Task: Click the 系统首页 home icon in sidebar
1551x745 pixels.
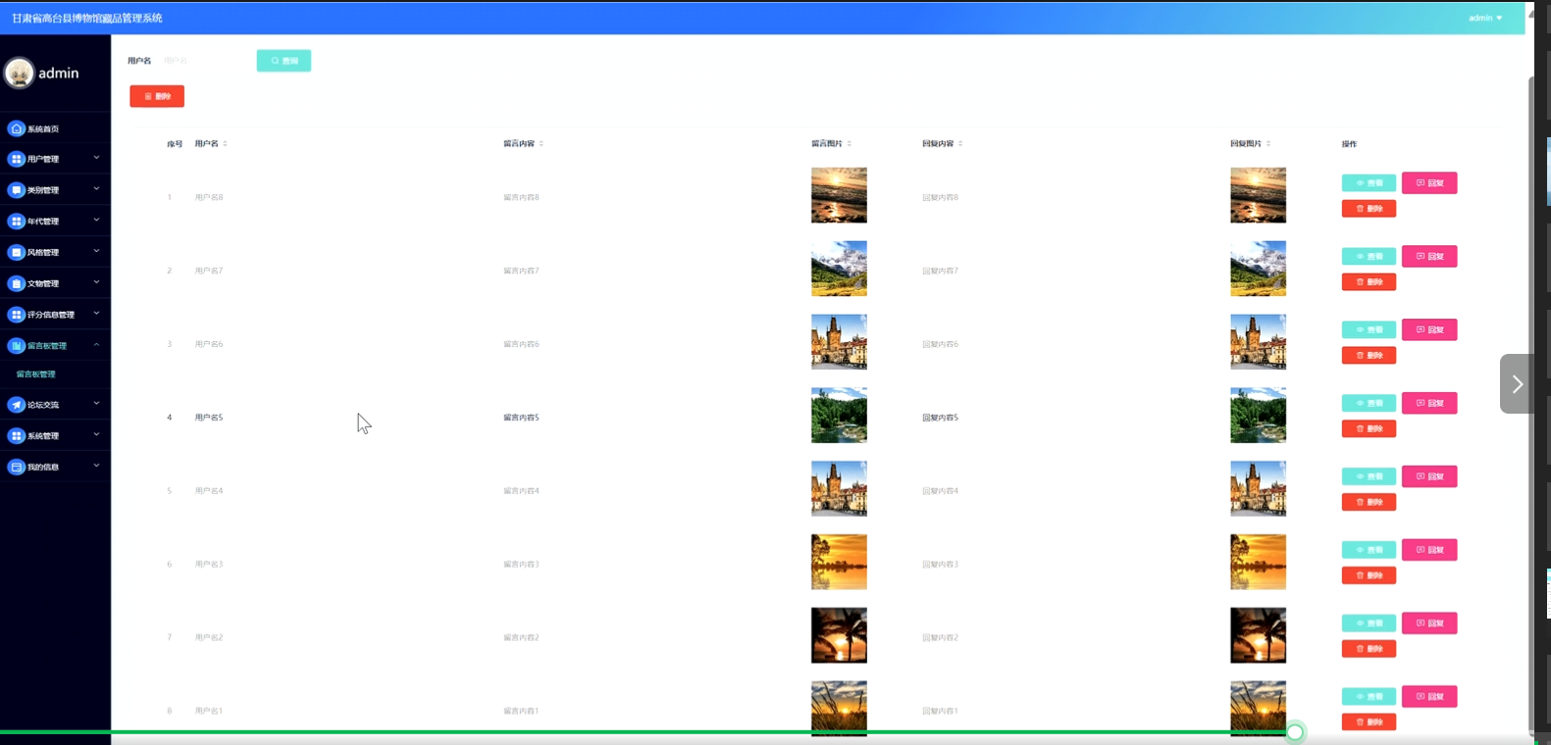Action: point(17,128)
